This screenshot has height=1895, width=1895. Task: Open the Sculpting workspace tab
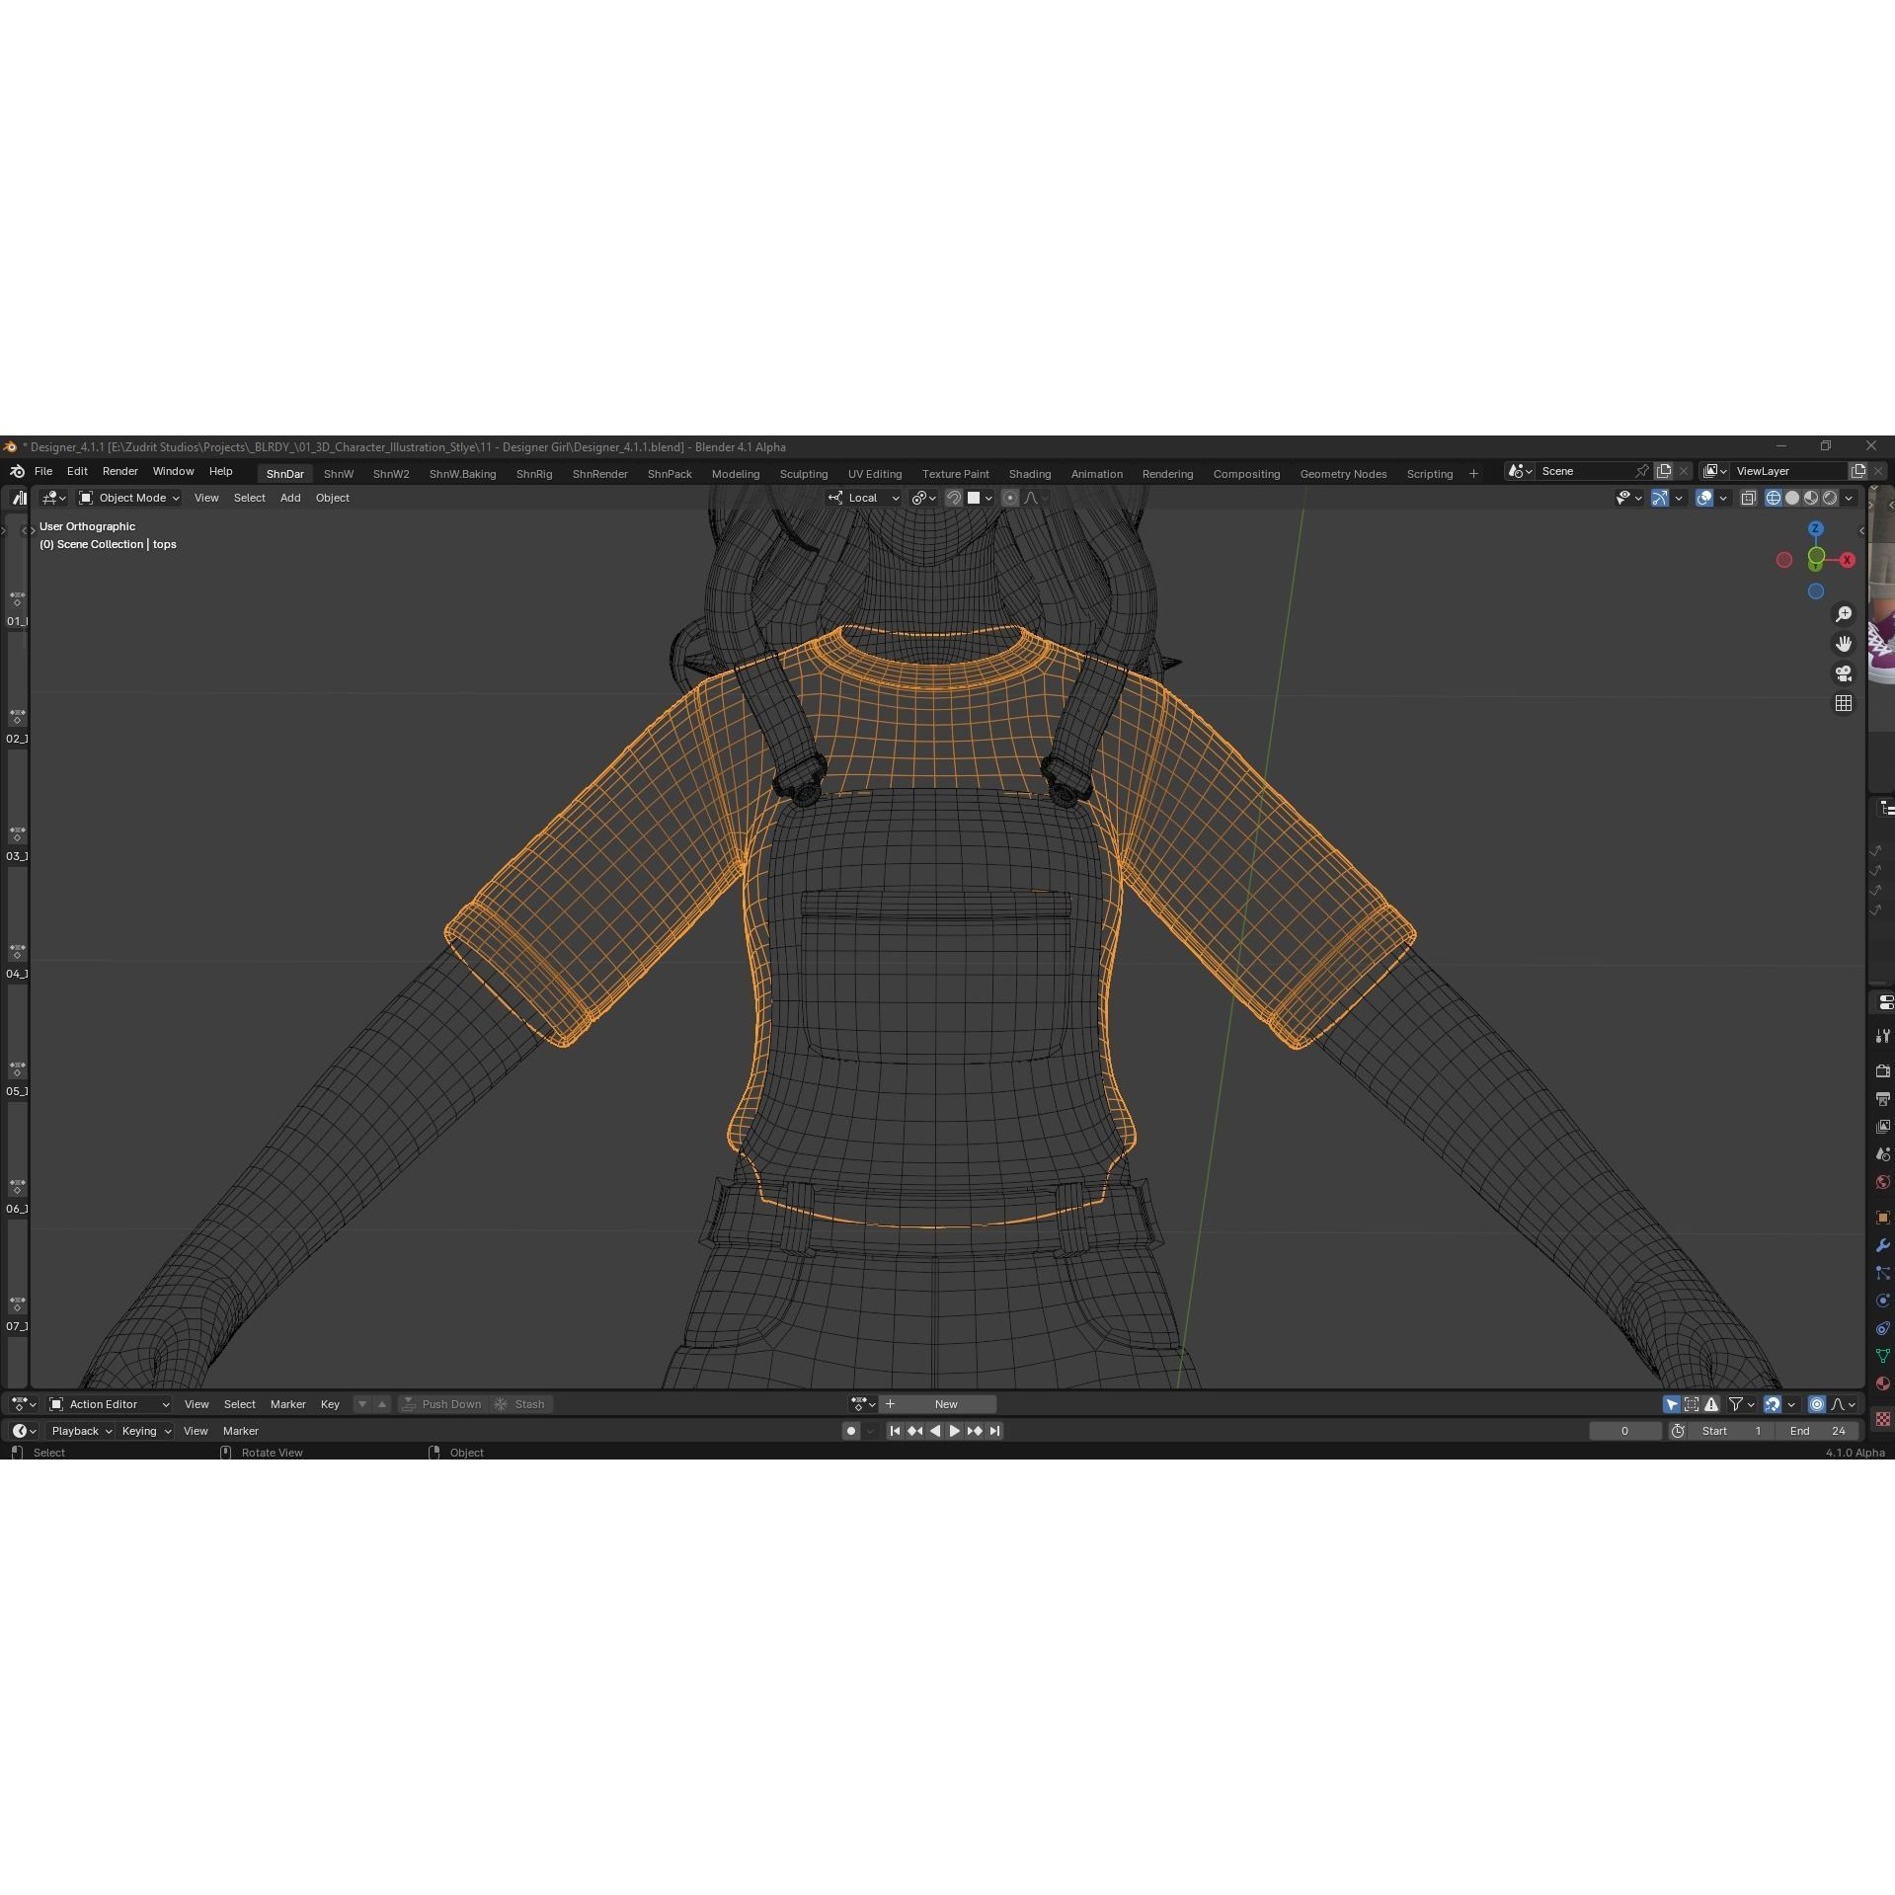click(x=804, y=473)
